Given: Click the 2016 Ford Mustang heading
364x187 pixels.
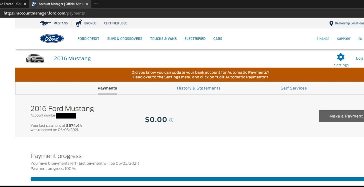Looking at the screenshot, I should pyautogui.click(x=62, y=109).
